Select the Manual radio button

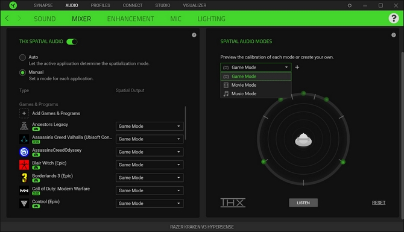[22, 72]
